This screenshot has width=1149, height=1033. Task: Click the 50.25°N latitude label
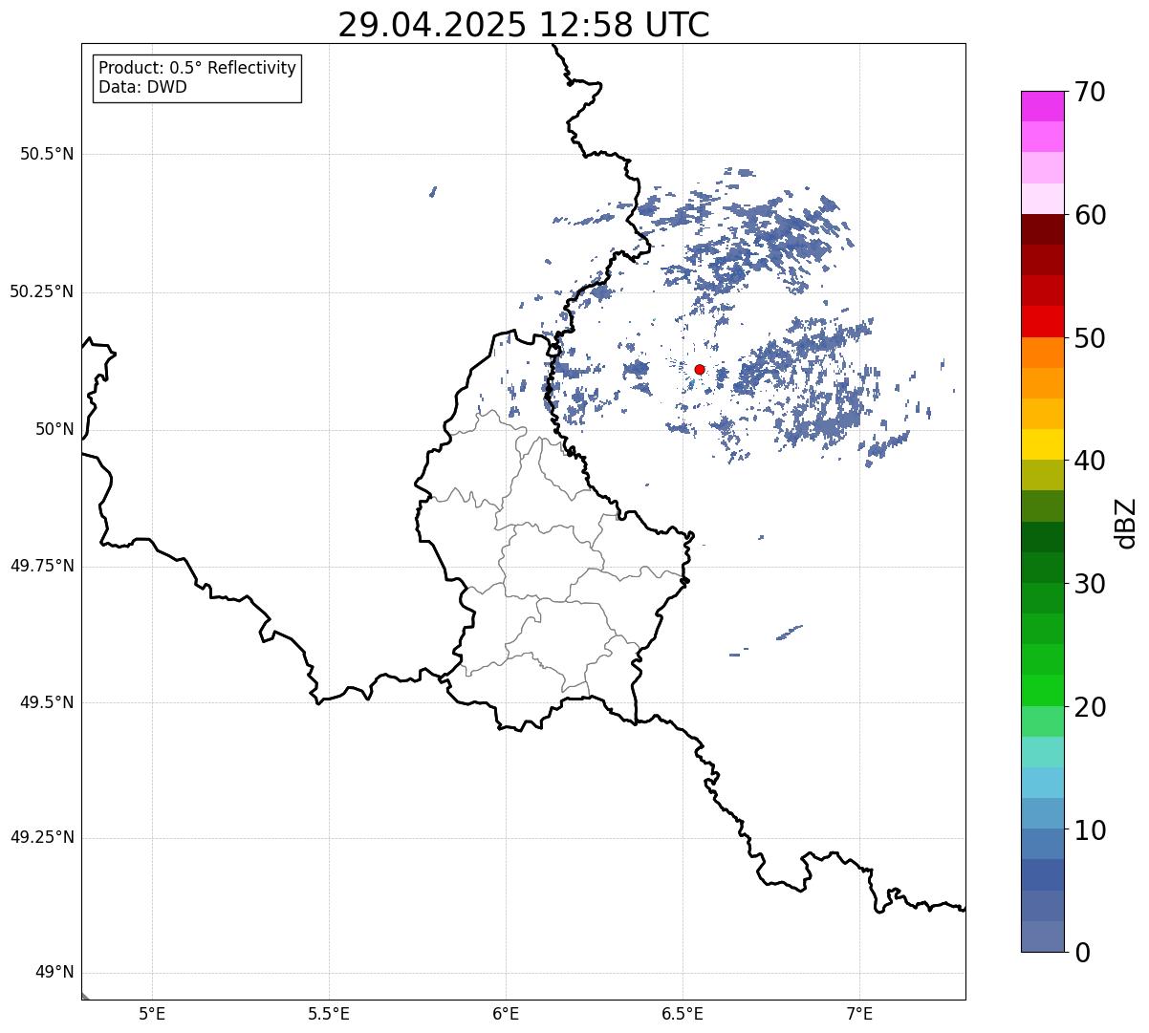[41, 291]
